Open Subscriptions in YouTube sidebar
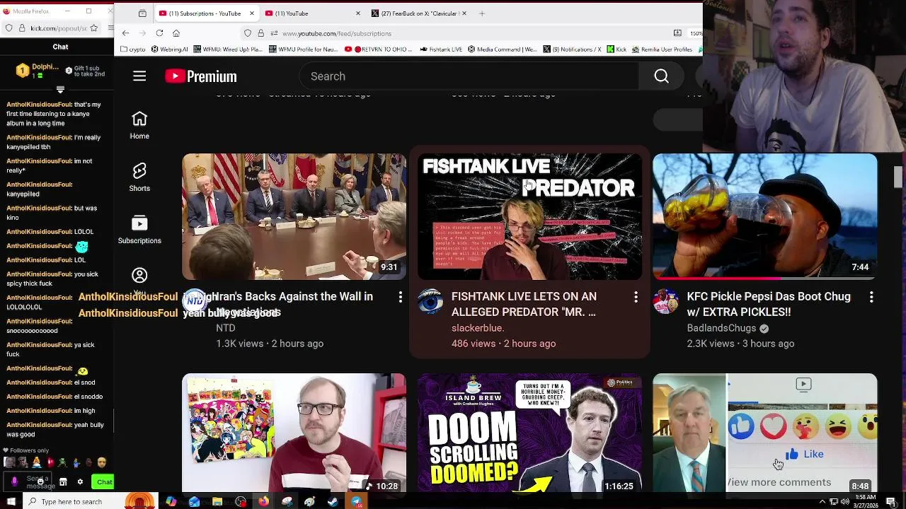The height and width of the screenshot is (509, 906). 139,230
